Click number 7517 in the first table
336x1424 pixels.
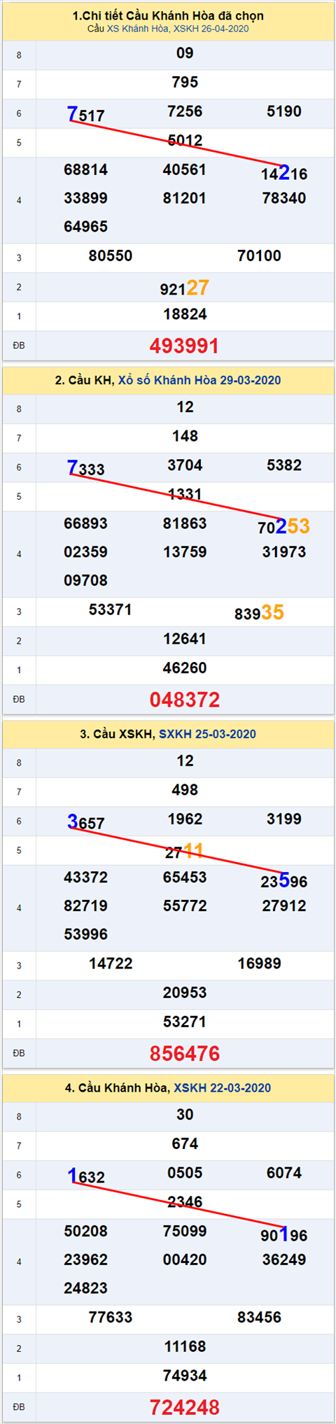pos(85,115)
